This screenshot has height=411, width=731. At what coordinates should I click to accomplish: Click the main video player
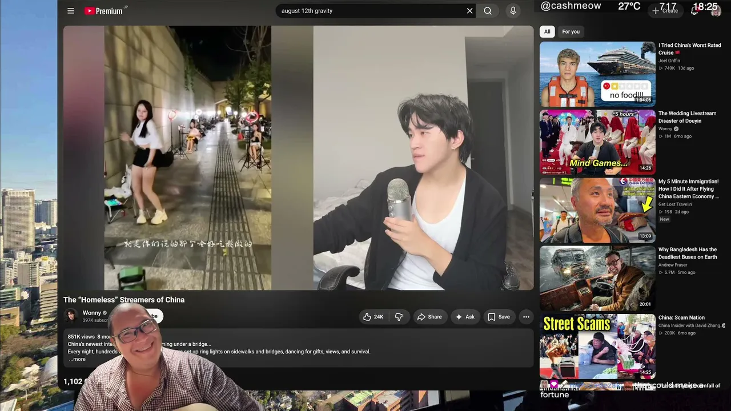click(298, 158)
